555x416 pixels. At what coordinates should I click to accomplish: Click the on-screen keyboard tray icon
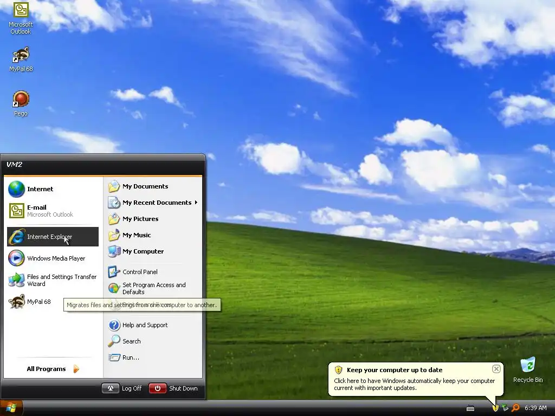[x=470, y=408]
